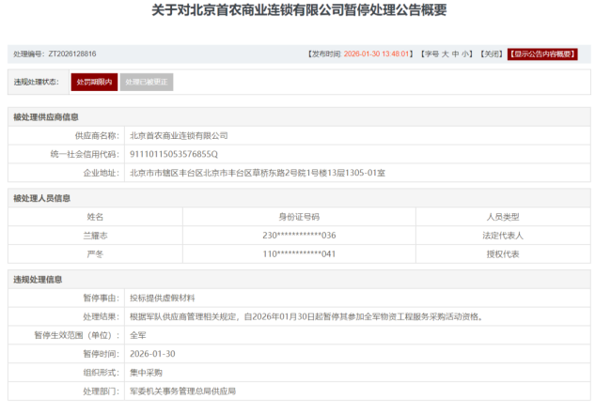Click the 被处理供应商信息 section header

[45, 117]
